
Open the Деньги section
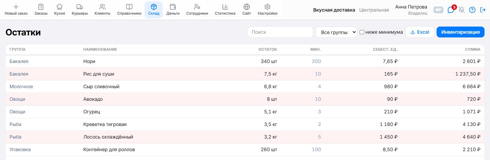tap(173, 10)
